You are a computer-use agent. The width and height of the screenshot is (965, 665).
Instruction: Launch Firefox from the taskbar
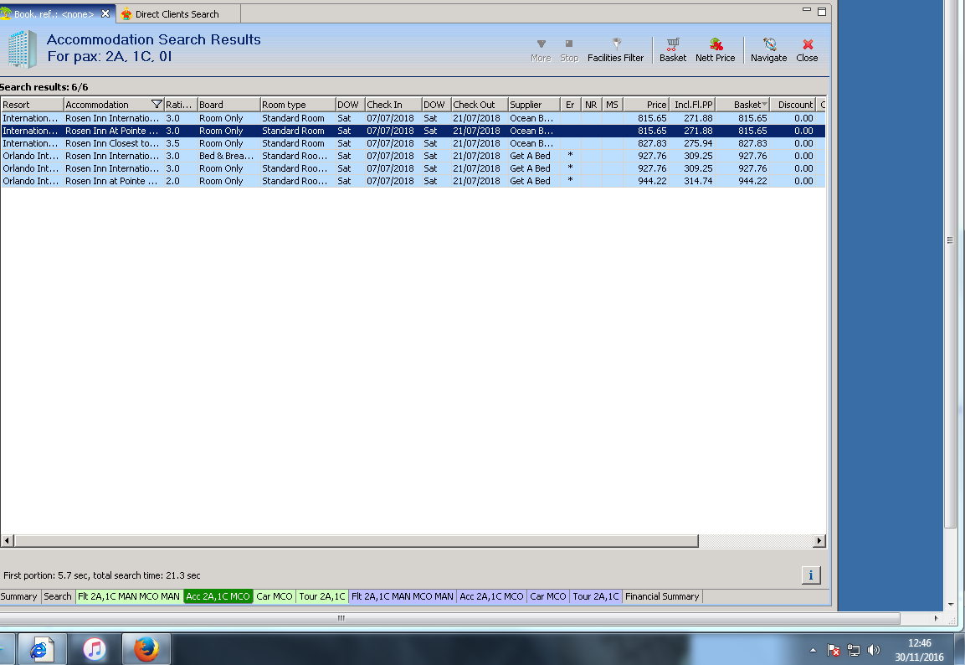pos(146,649)
